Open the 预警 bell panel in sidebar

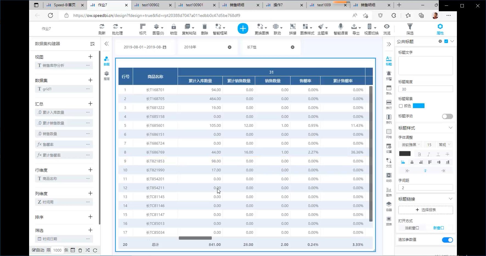[389, 75]
